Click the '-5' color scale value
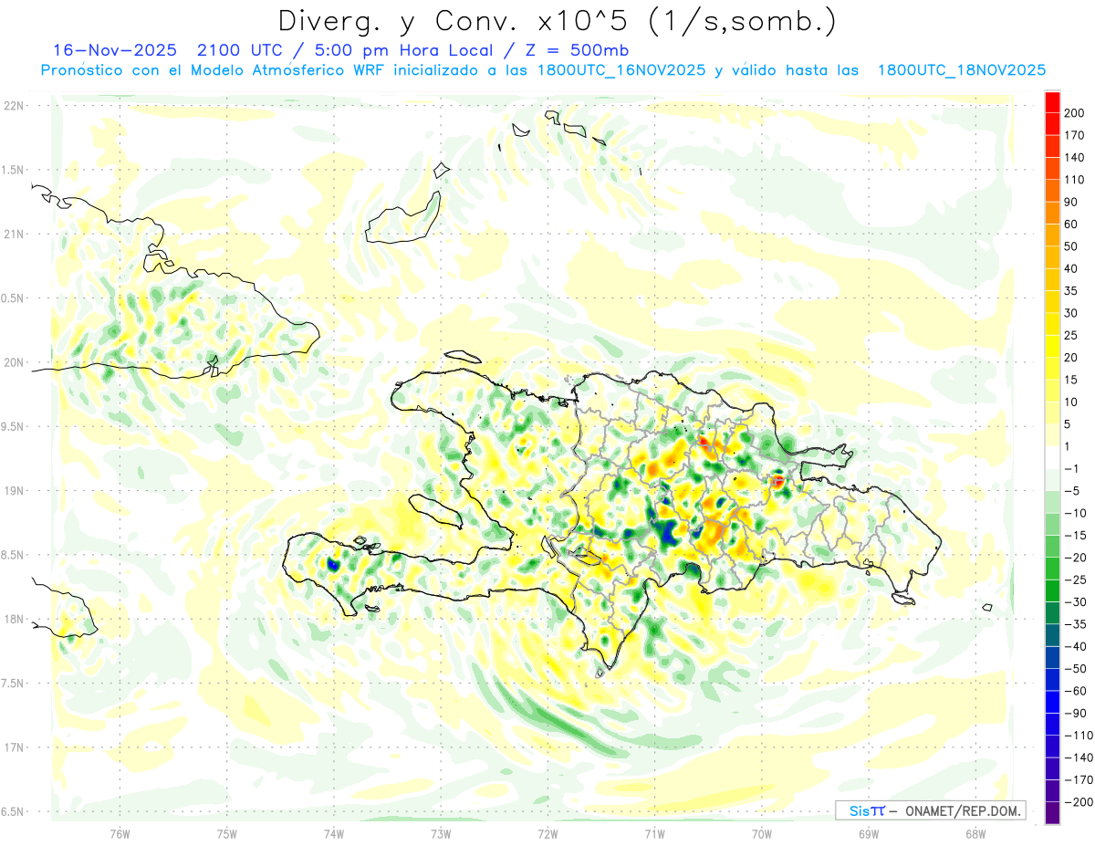Image resolution: width=1095 pixels, height=846 pixels. [x=1073, y=491]
